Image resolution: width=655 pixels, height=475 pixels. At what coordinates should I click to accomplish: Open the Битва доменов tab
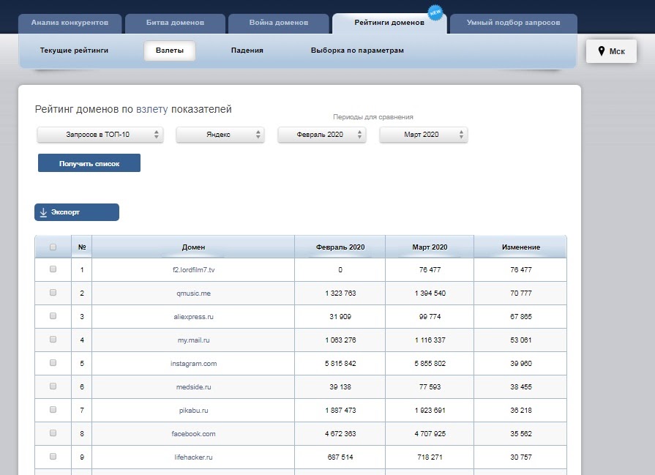click(175, 23)
